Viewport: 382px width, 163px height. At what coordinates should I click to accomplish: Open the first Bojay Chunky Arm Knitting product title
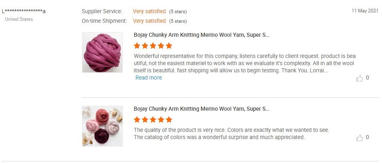pos(202,35)
